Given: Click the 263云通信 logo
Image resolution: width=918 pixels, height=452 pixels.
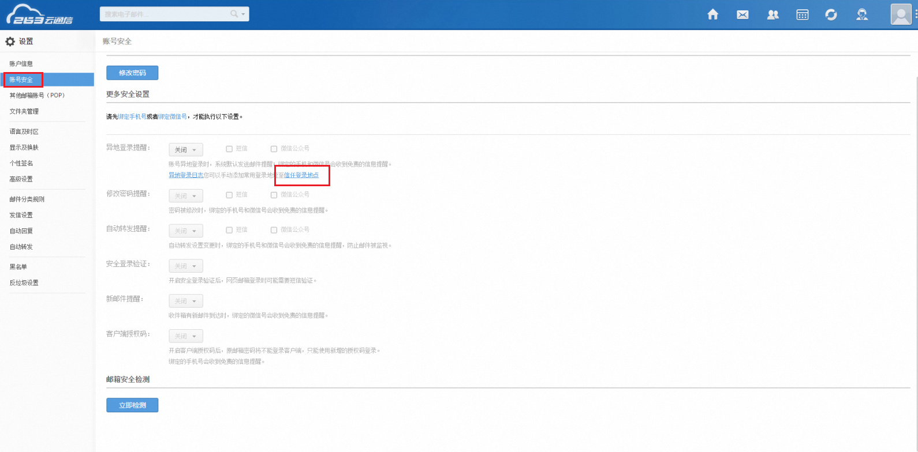Looking at the screenshot, I should pos(40,15).
